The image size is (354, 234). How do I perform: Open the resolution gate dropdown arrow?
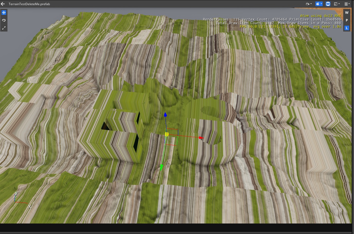339,4
